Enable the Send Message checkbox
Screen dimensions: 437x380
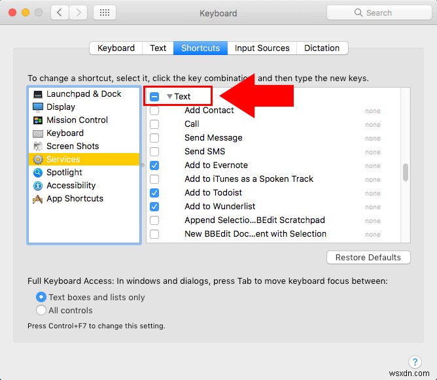tap(154, 138)
